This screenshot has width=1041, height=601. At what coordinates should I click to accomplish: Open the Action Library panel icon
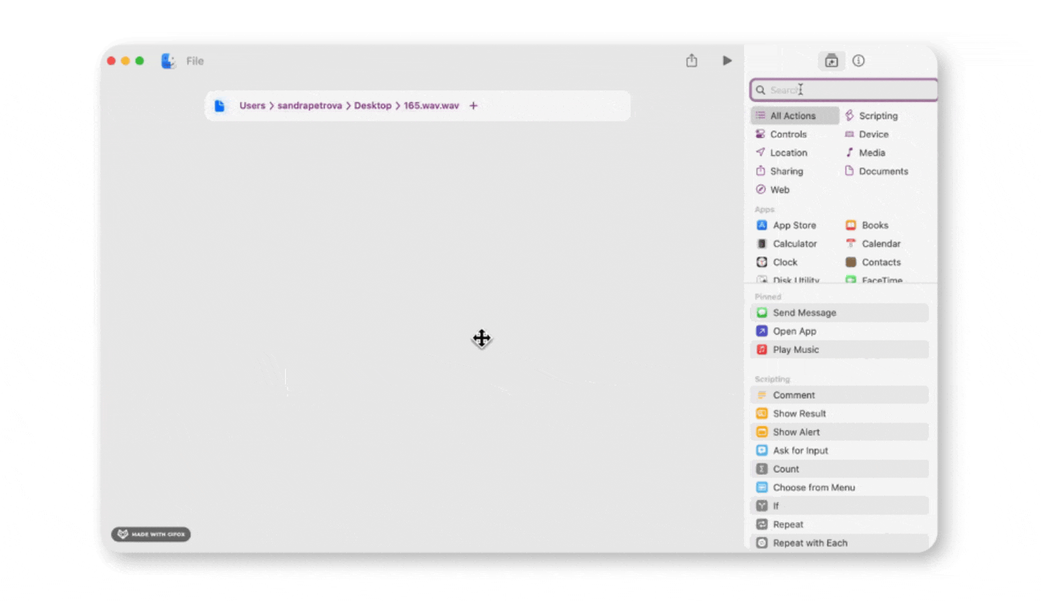(x=831, y=61)
